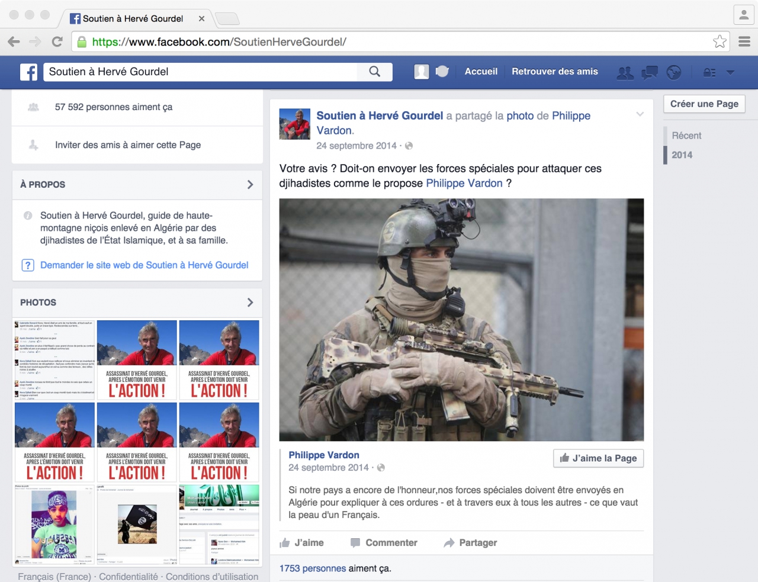Click the J'aime la Page button

pos(598,458)
